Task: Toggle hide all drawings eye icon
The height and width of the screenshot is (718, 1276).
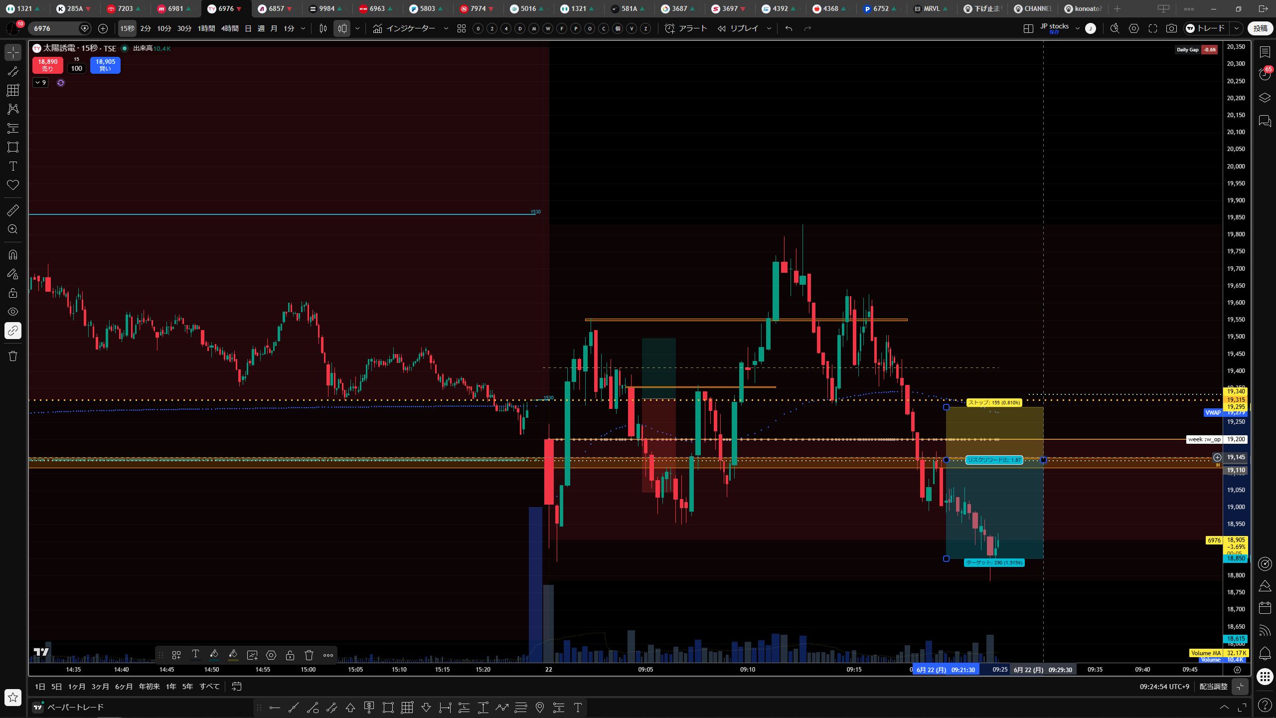Action: click(x=13, y=312)
